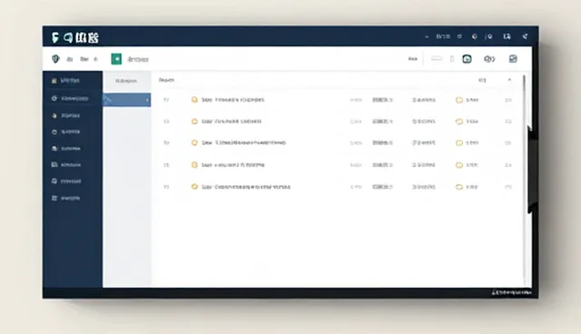The width and height of the screenshot is (581, 334).
Task: Open the title of the fourth list row
Action: coord(232,165)
